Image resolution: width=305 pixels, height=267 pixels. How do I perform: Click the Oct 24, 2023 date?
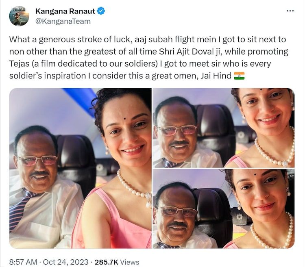[x=65, y=262]
